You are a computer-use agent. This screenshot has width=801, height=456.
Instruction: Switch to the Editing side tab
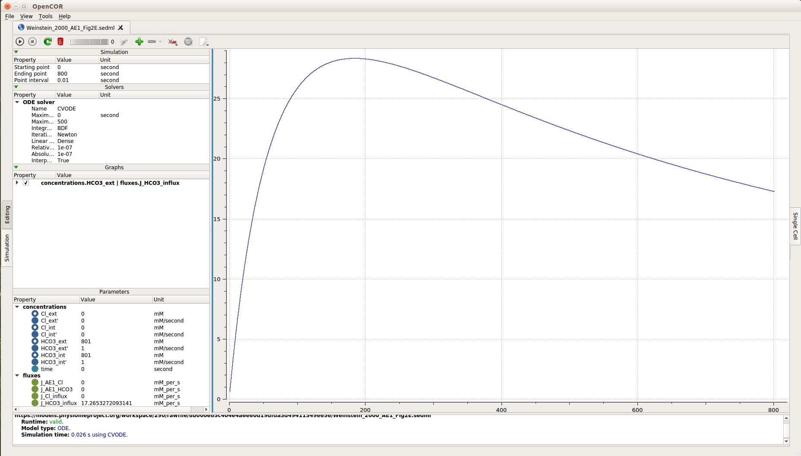tap(7, 215)
